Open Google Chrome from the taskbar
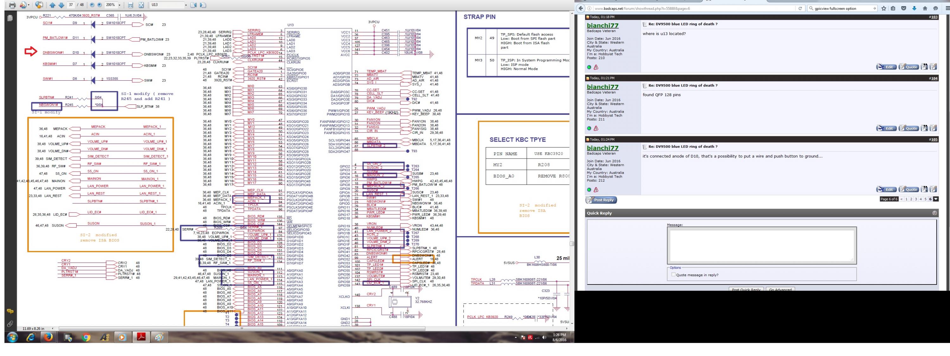The height and width of the screenshot is (356, 950). tap(86, 337)
